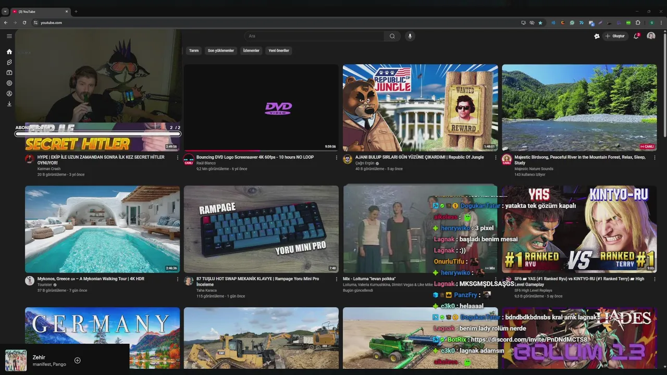This screenshot has width=667, height=375.
Task: Select the Yeni öneriler chip
Action: tap(279, 51)
